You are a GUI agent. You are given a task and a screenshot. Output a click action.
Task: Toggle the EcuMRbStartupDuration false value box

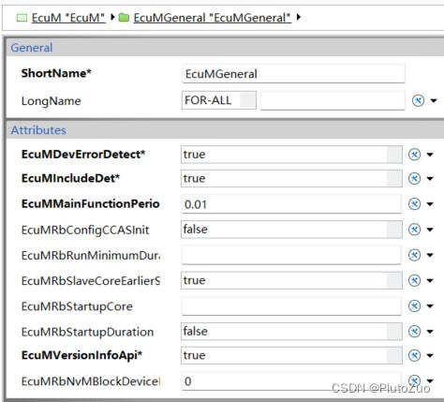pos(291,332)
